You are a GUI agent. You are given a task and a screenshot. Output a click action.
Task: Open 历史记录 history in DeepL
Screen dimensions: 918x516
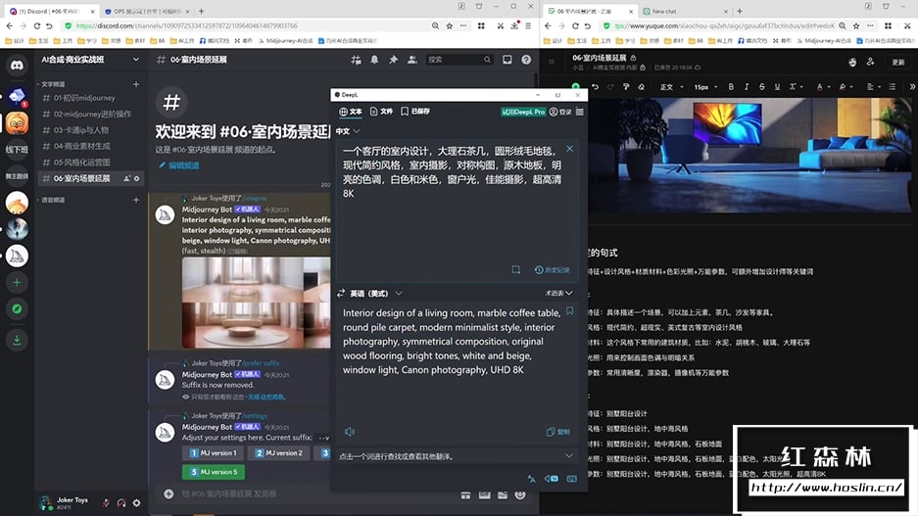553,269
